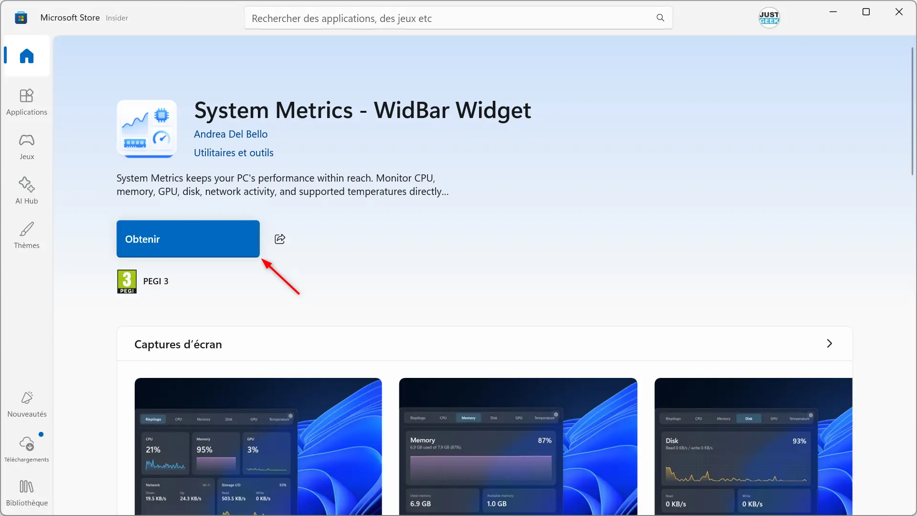
Task: Click the System Metrics app icon
Action: coord(147,129)
